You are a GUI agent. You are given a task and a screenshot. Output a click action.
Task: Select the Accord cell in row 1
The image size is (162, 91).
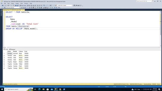[15, 53]
